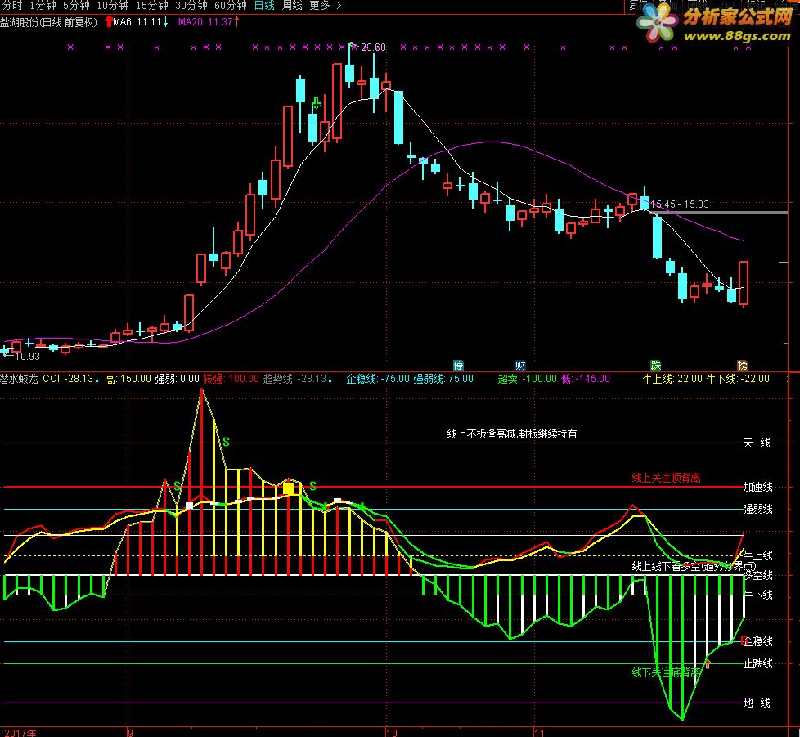
Task: Click the 线上不板逢高减,封板继续持有 note
Action: 512,434
